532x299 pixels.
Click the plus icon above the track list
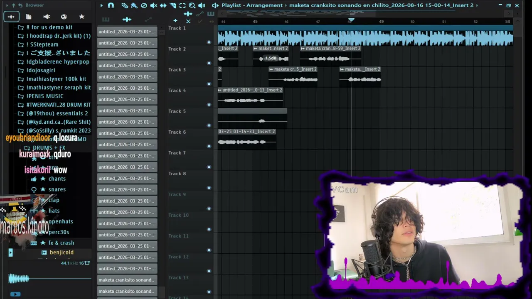point(175,21)
